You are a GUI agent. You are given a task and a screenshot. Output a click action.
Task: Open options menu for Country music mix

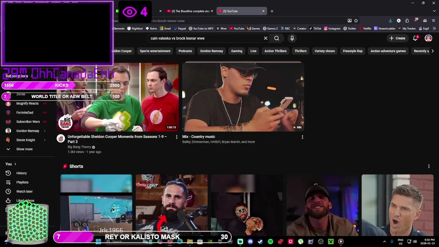point(302,137)
